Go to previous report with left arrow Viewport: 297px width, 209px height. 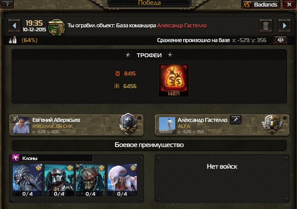[x=14, y=26]
